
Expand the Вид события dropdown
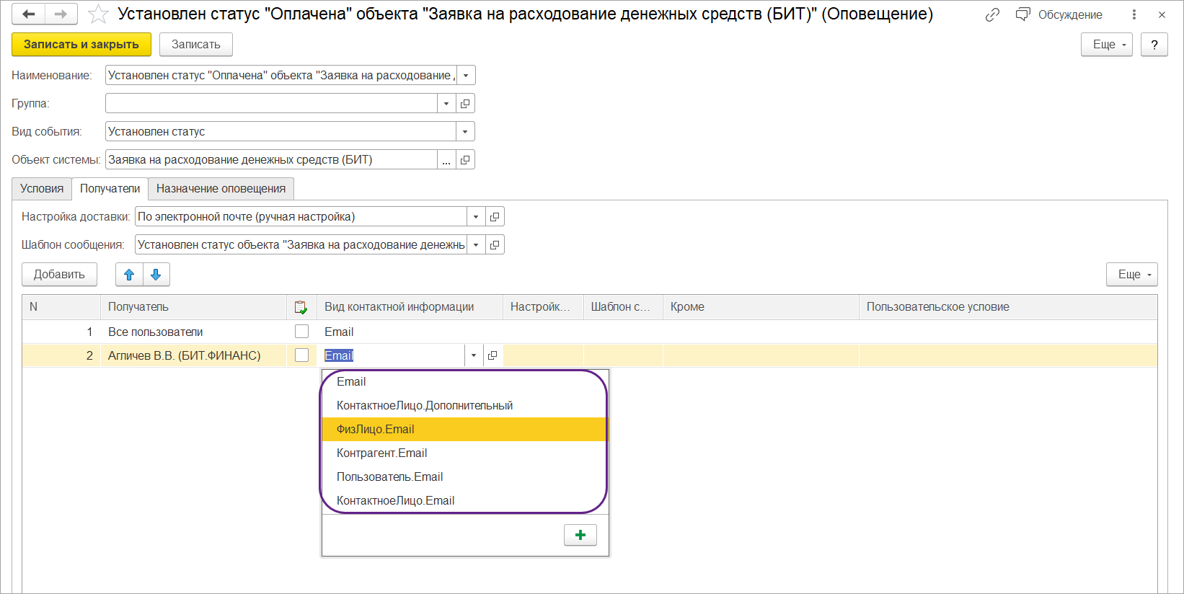465,132
